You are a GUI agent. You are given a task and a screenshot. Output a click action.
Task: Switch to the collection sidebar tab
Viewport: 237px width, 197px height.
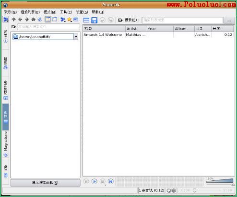point(6,63)
